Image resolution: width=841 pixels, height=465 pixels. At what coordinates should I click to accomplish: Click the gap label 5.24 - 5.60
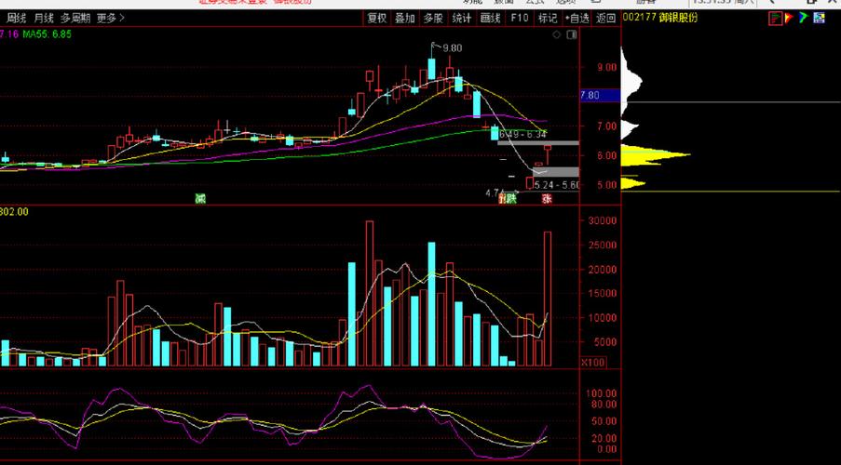(557, 185)
